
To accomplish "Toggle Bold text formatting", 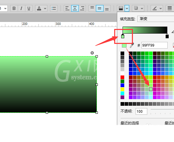I will tap(14, 8).
